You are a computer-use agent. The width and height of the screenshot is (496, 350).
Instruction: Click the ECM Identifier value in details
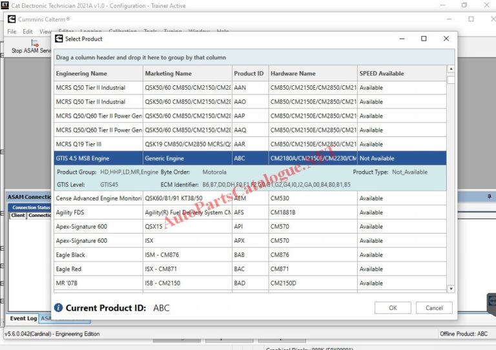[x=276, y=184]
